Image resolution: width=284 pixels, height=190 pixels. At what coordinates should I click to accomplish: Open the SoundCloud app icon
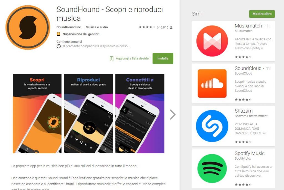point(212,84)
